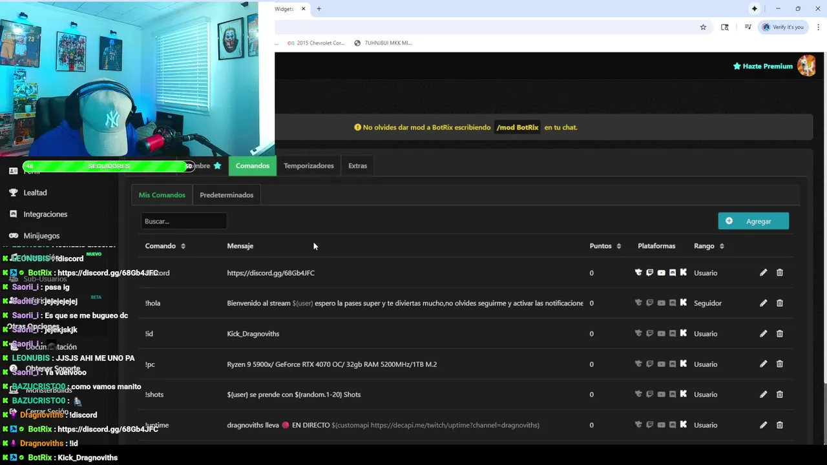Select the Mis Comandos sub-tab
The image size is (827, 465).
162,195
